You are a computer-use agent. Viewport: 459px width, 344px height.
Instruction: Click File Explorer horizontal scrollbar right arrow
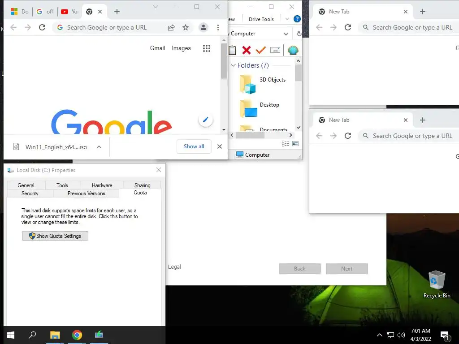[x=290, y=135]
